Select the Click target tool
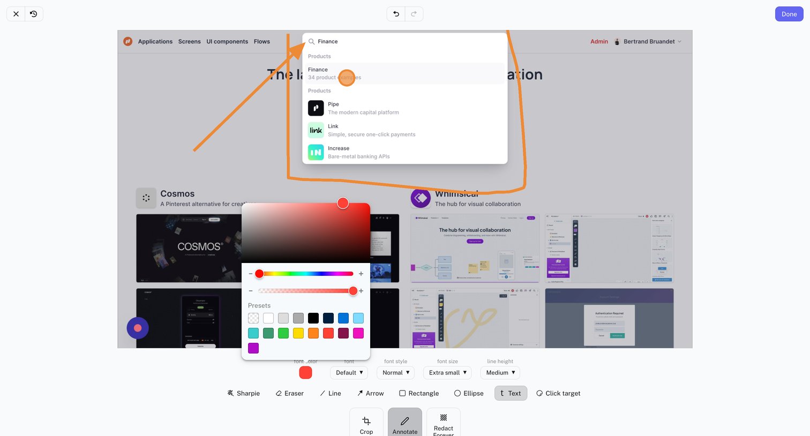 (x=558, y=393)
